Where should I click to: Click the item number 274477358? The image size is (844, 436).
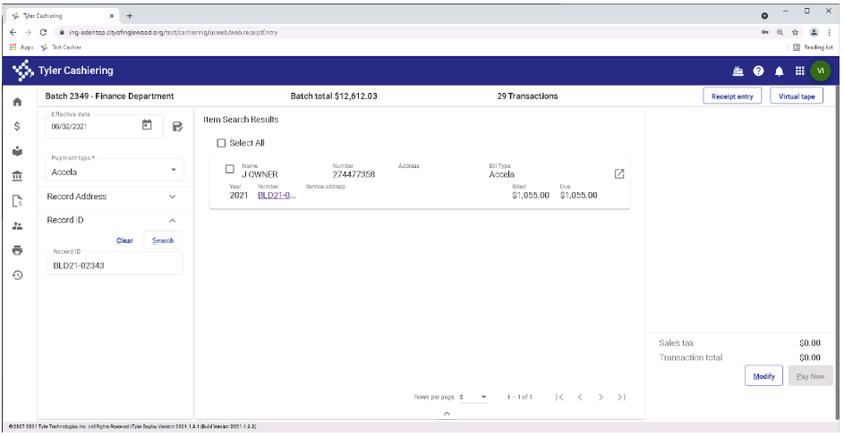pos(354,174)
